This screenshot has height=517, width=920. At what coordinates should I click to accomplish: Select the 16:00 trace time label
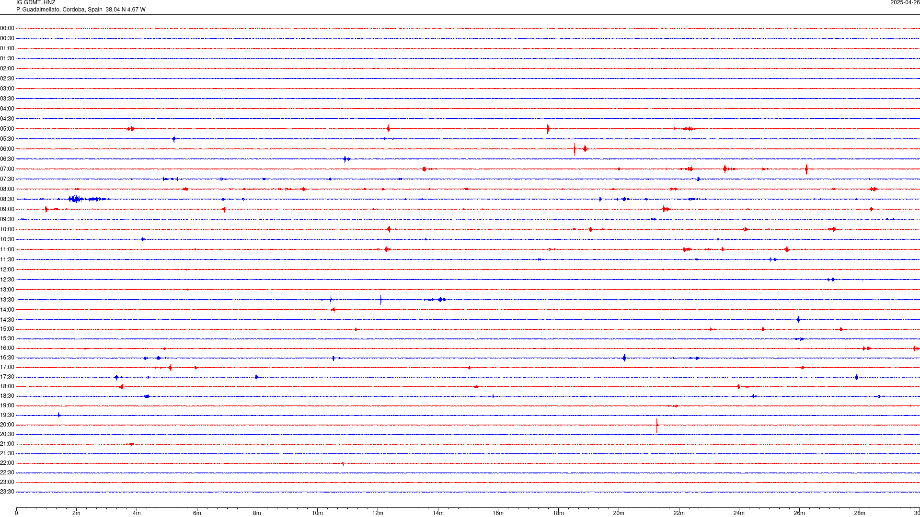pos(7,348)
